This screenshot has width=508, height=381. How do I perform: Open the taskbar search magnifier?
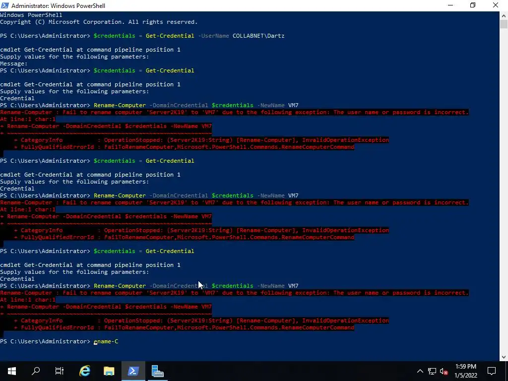click(x=36, y=371)
